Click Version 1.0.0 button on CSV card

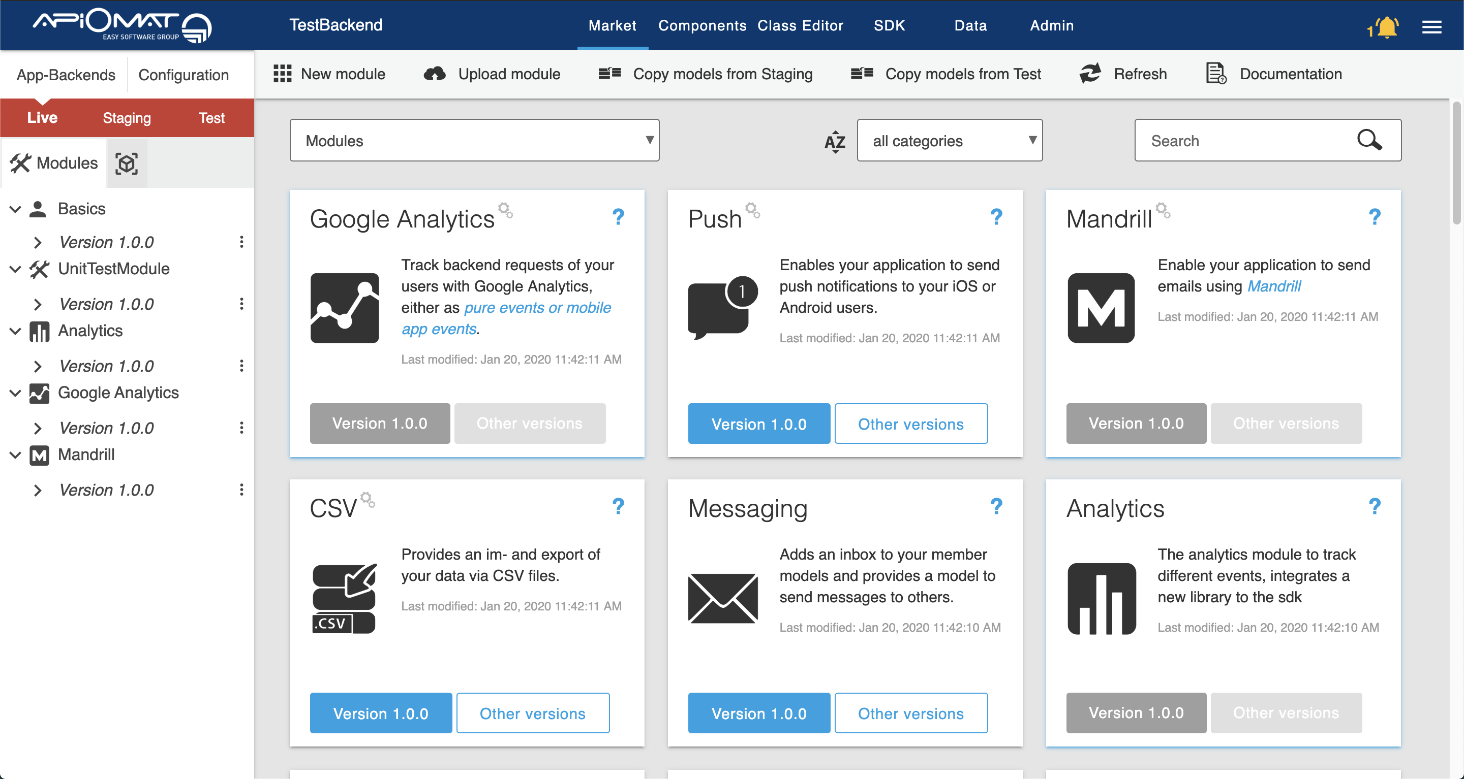pyautogui.click(x=381, y=713)
